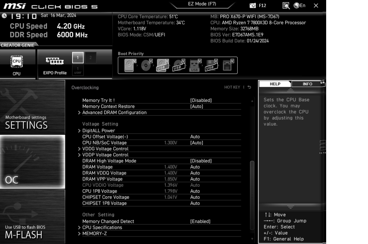Click the network boot priority icon

228,65
